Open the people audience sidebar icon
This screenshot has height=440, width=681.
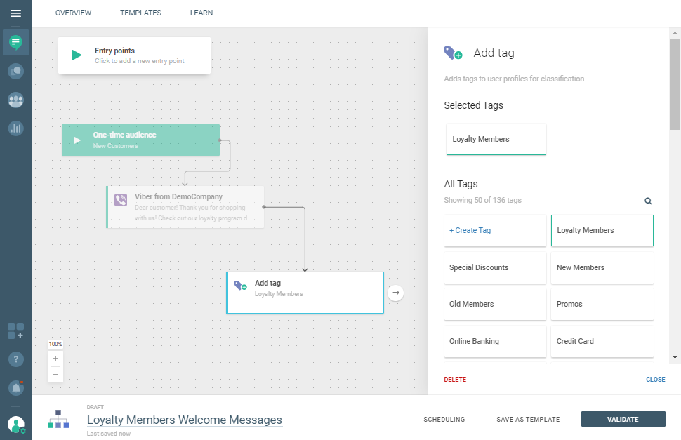[15, 100]
